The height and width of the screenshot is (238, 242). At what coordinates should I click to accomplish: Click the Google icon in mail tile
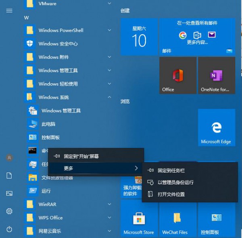pyautogui.click(x=183, y=35)
